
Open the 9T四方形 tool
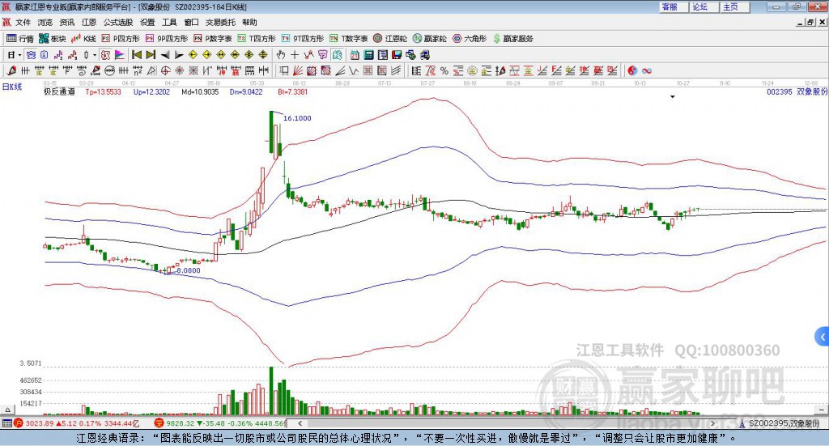click(x=303, y=39)
